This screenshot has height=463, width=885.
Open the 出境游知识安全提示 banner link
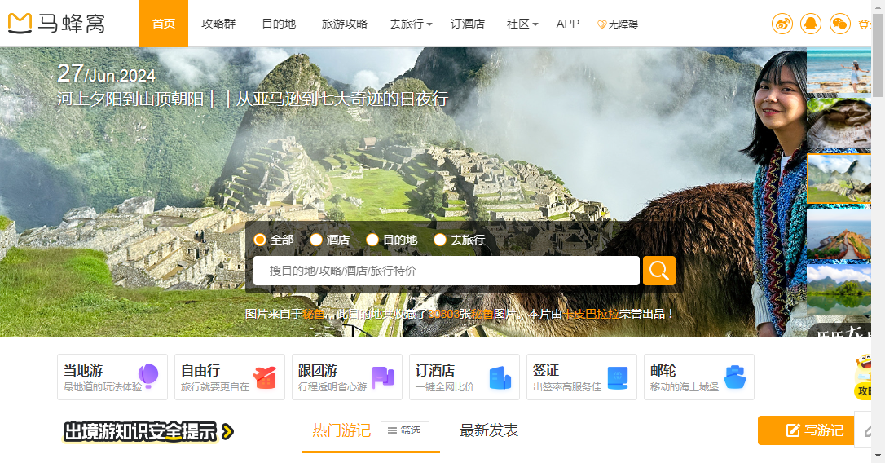click(148, 431)
